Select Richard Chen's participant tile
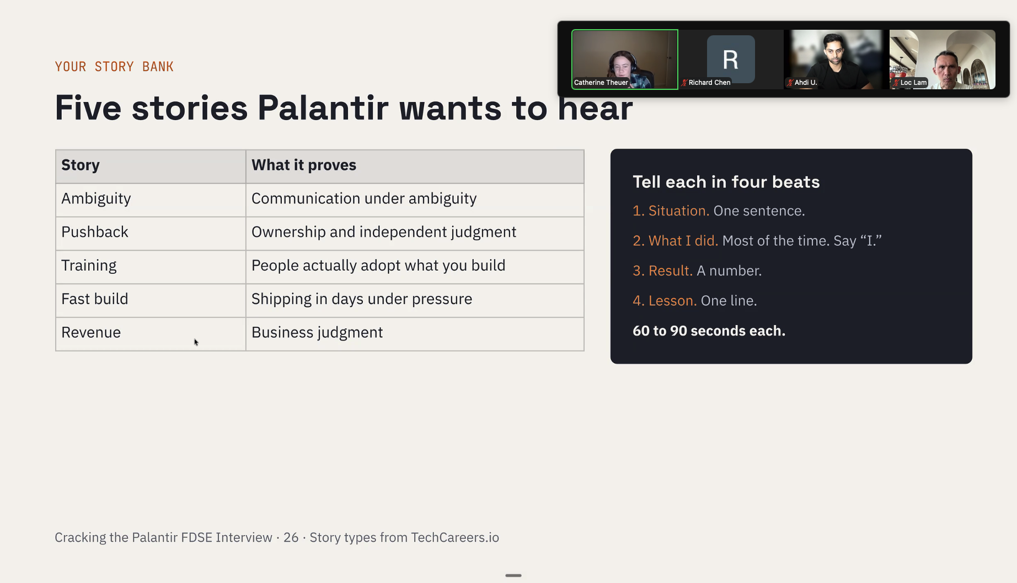Screen dimensions: 1017x583 tap(731, 60)
